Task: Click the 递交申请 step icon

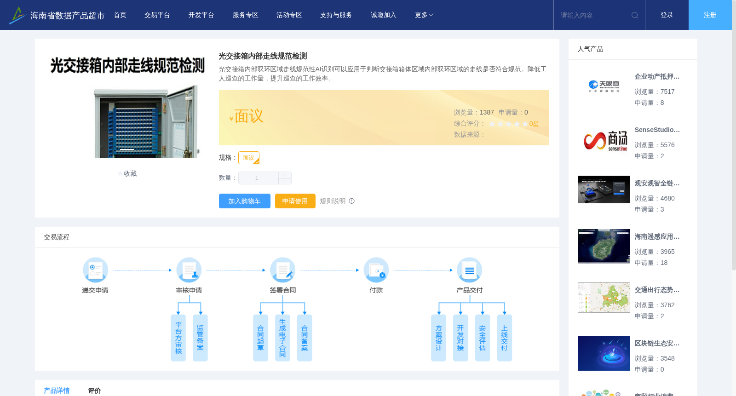Action: (x=95, y=270)
